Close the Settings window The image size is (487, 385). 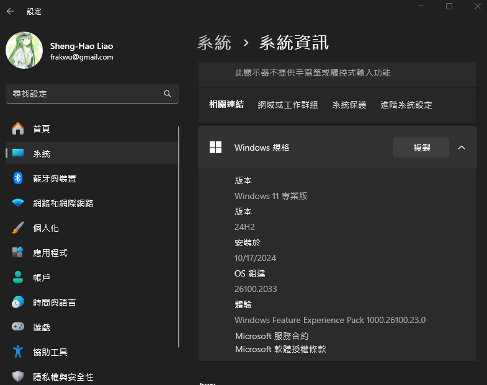click(x=477, y=6)
